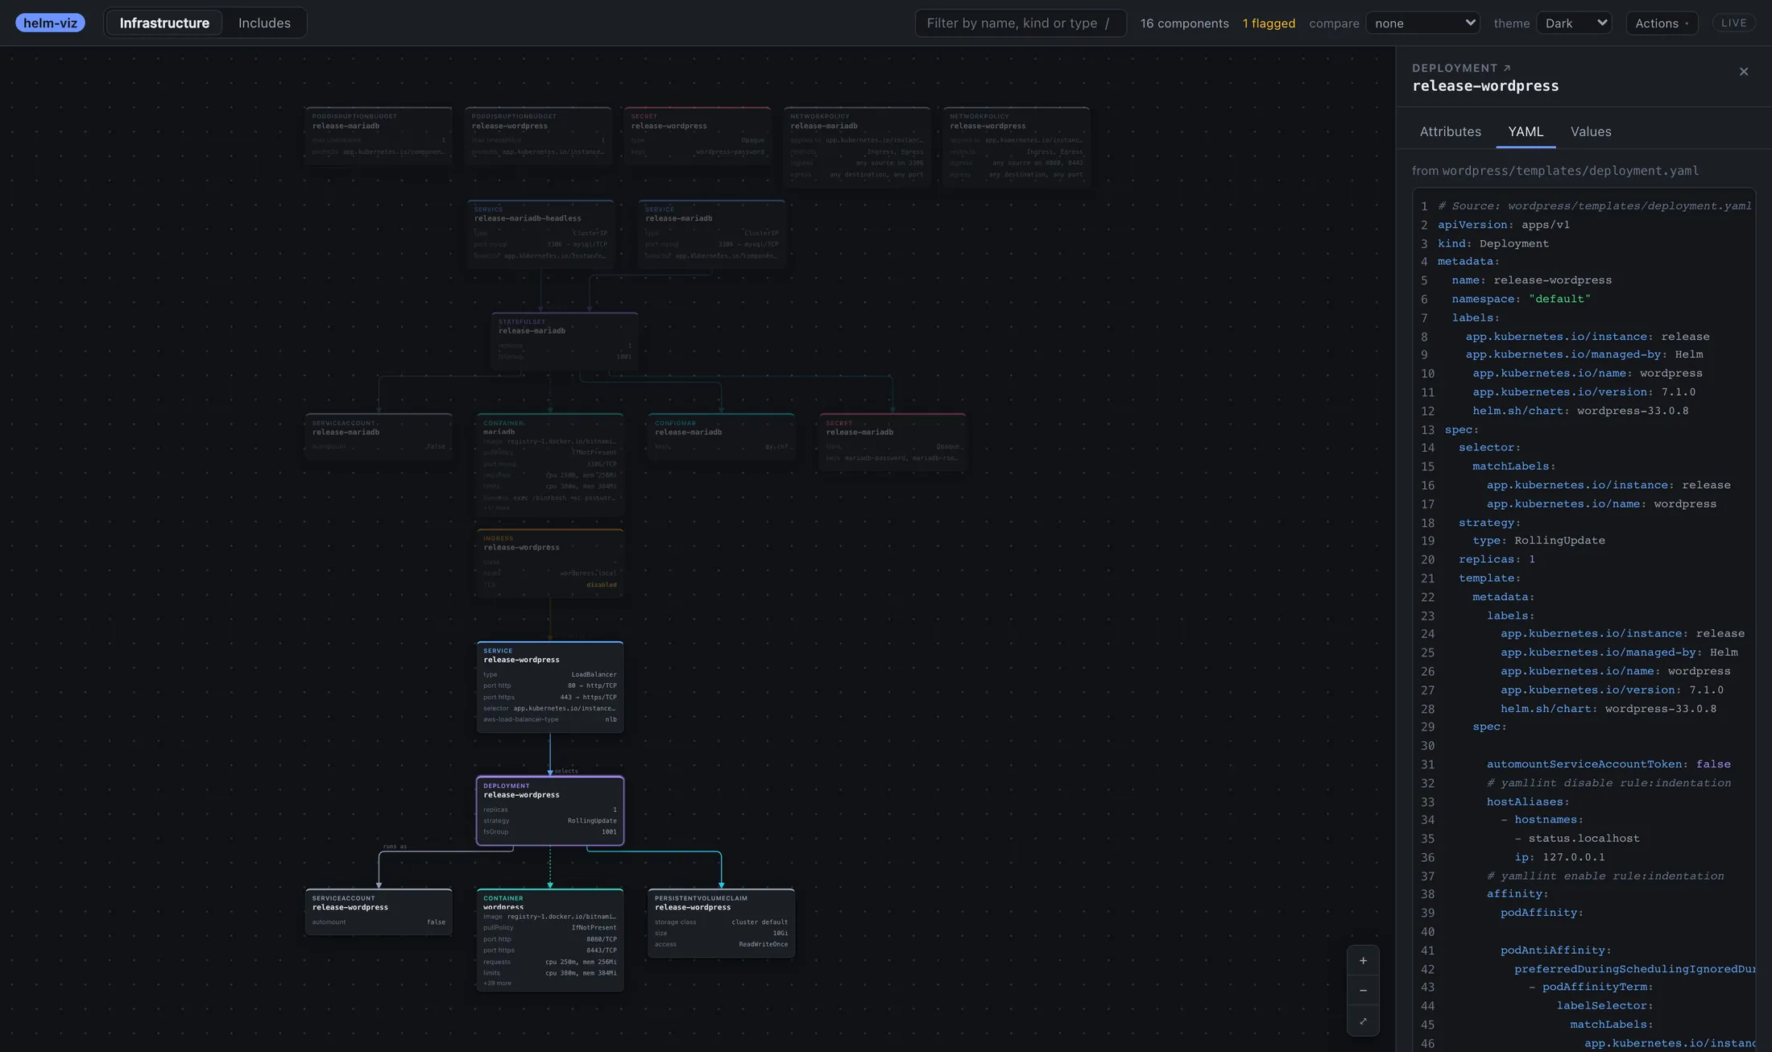
Task: Select the mariadb Container node
Action: [x=550, y=464]
